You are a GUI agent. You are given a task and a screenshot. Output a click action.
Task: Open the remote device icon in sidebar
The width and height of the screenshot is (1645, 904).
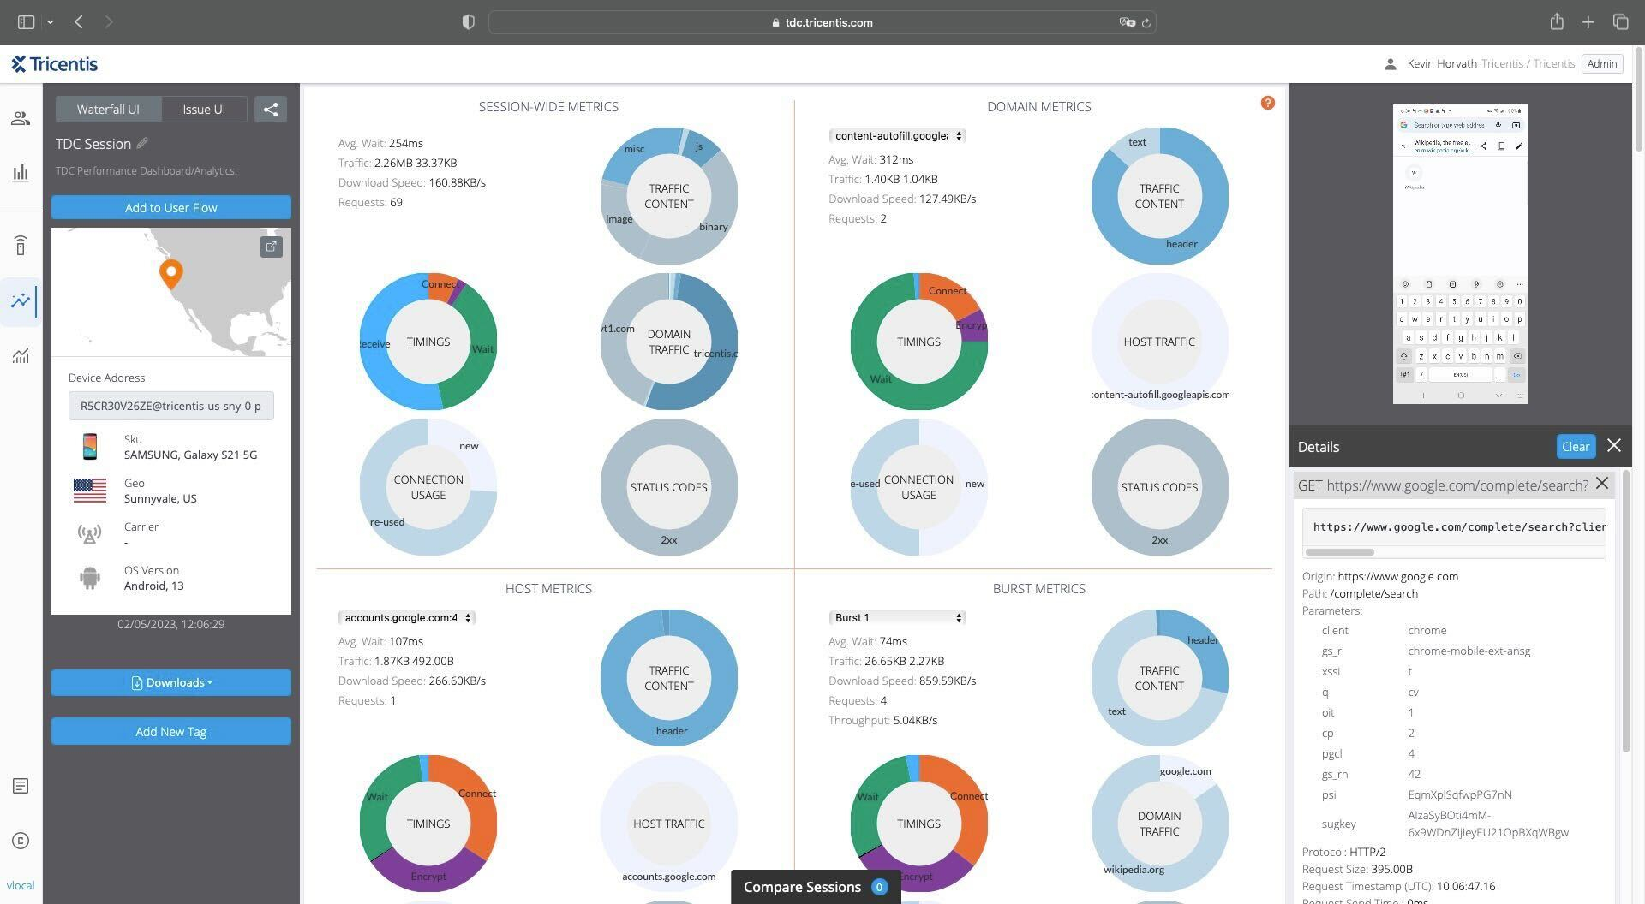pyautogui.click(x=21, y=247)
